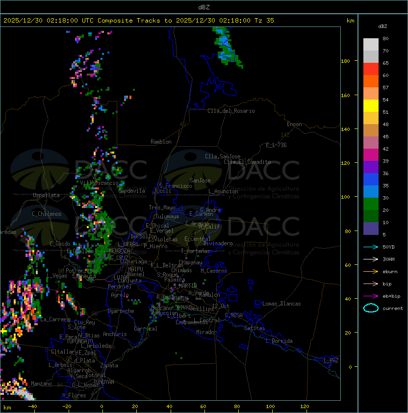Select the 'Zapata' label
The image size is (408, 413).
109,365
